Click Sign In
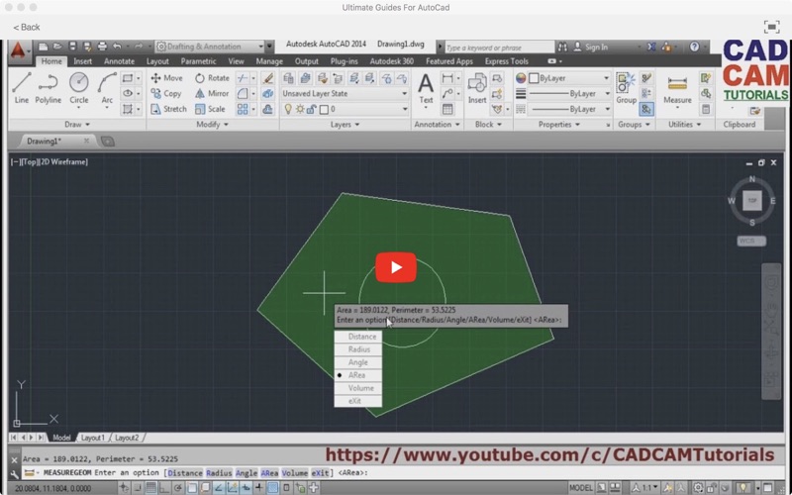This screenshot has height=495, width=792. (591, 47)
